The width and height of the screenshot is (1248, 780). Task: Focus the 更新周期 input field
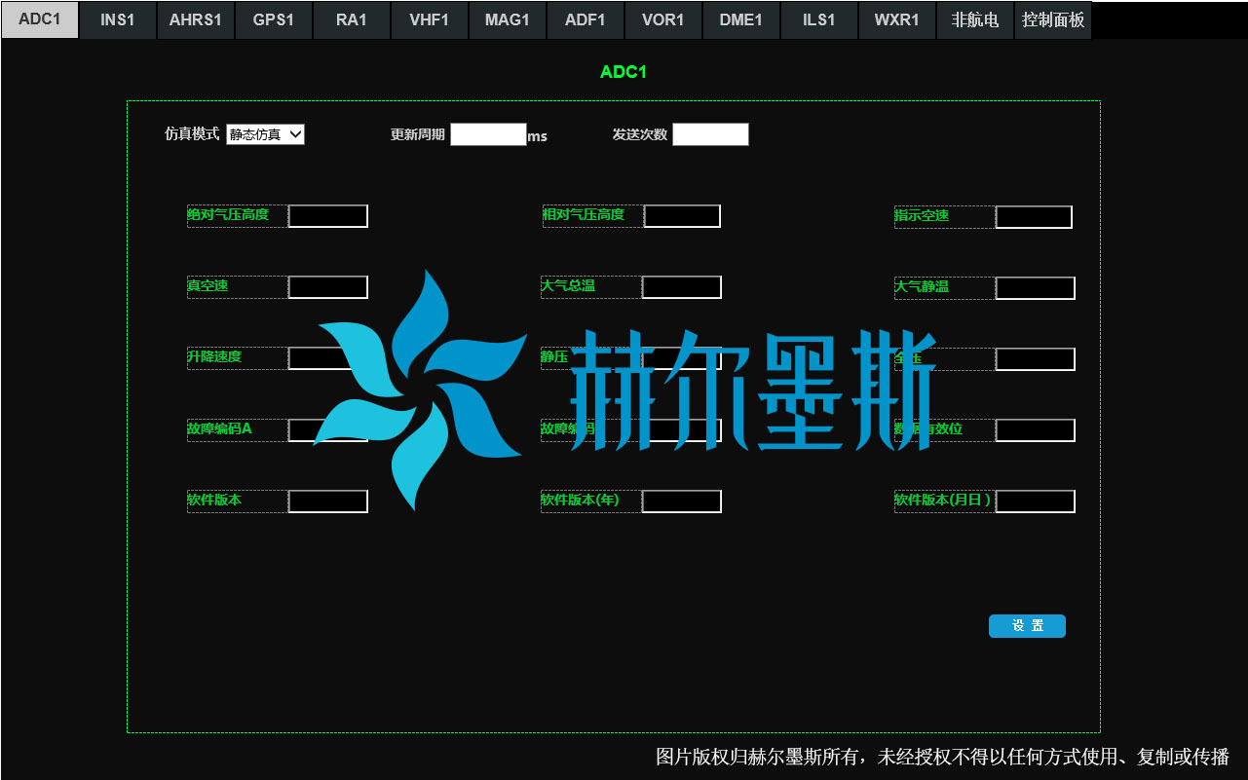click(x=488, y=134)
